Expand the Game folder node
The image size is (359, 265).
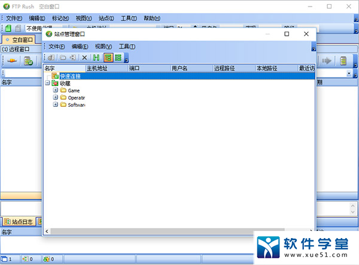(x=55, y=90)
